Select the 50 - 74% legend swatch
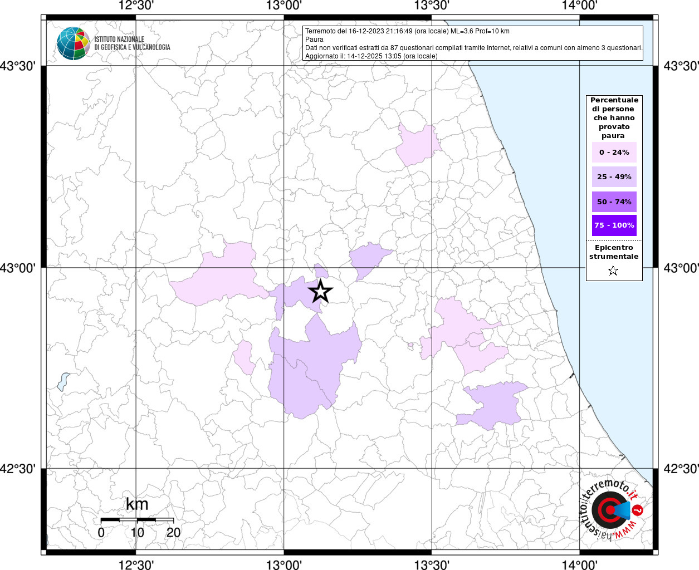The height and width of the screenshot is (570, 699). 614,202
